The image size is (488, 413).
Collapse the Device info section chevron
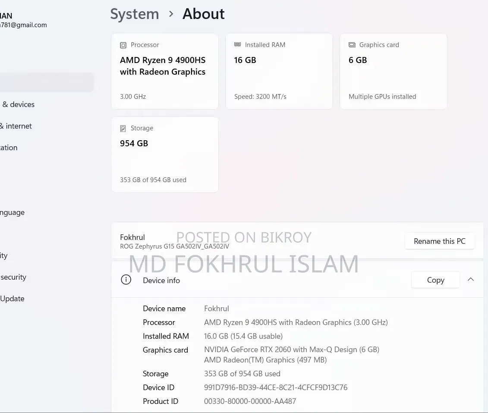pyautogui.click(x=471, y=280)
